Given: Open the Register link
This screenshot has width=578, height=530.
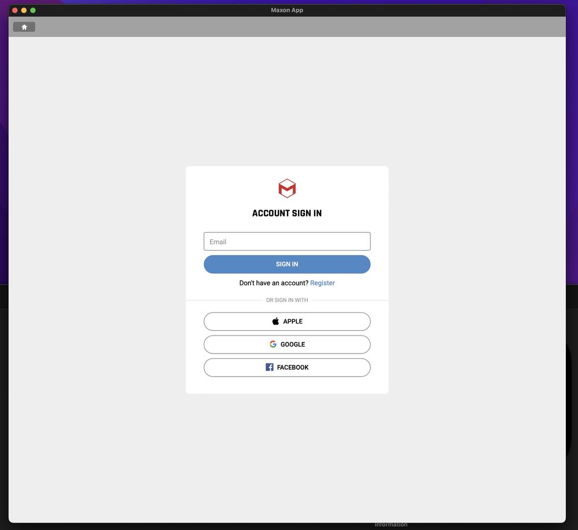Looking at the screenshot, I should pyautogui.click(x=322, y=283).
